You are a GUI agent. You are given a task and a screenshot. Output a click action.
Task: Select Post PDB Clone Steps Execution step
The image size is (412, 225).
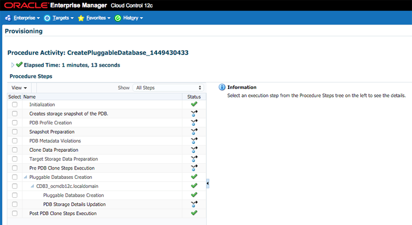point(63,213)
